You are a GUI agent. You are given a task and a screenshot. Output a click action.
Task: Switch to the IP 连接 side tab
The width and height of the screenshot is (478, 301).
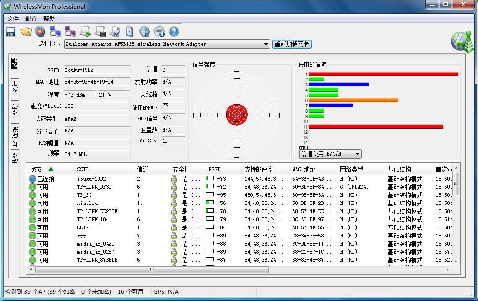point(14,137)
